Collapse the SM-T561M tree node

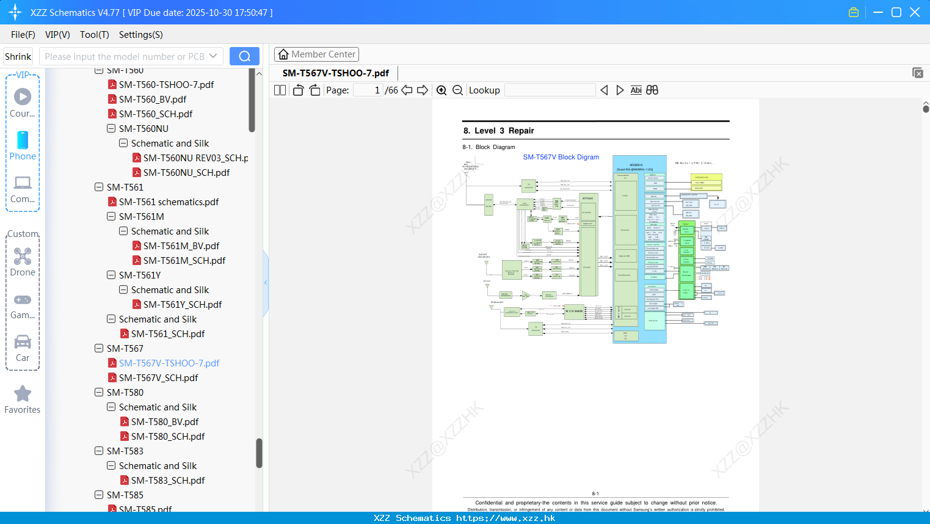pyautogui.click(x=111, y=216)
